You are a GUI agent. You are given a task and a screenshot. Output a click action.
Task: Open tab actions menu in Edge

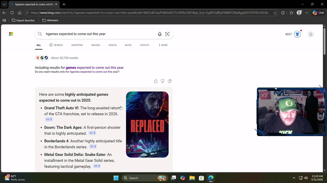[x=4, y=20]
